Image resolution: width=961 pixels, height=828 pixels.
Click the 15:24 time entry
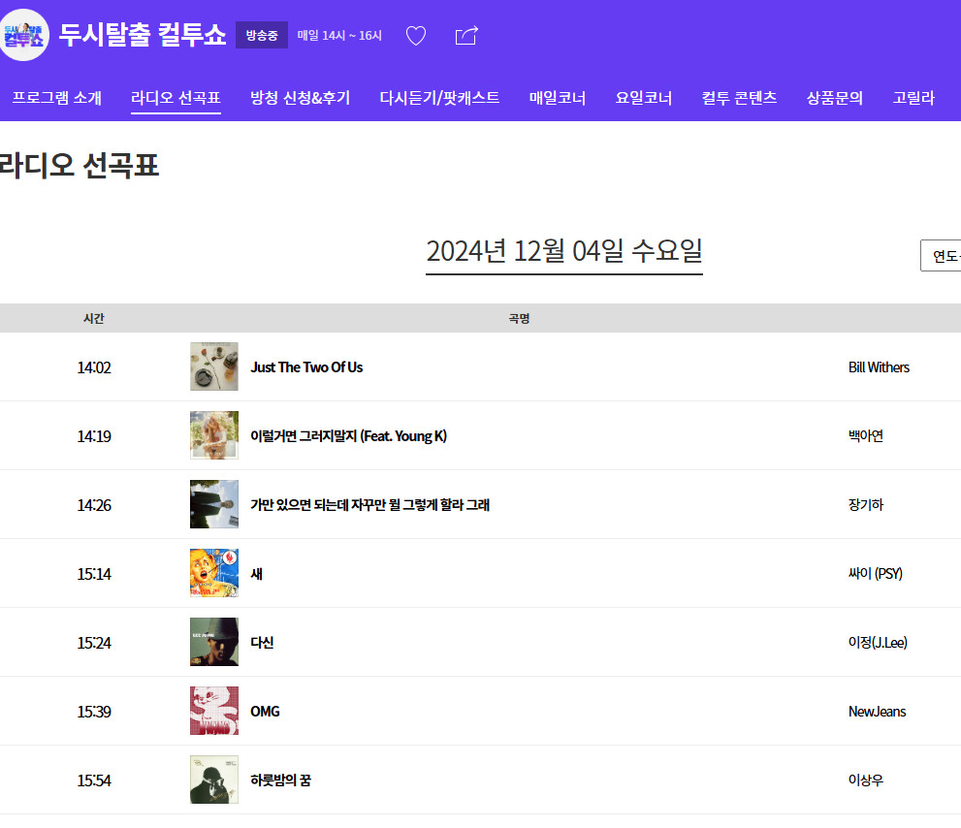point(94,643)
